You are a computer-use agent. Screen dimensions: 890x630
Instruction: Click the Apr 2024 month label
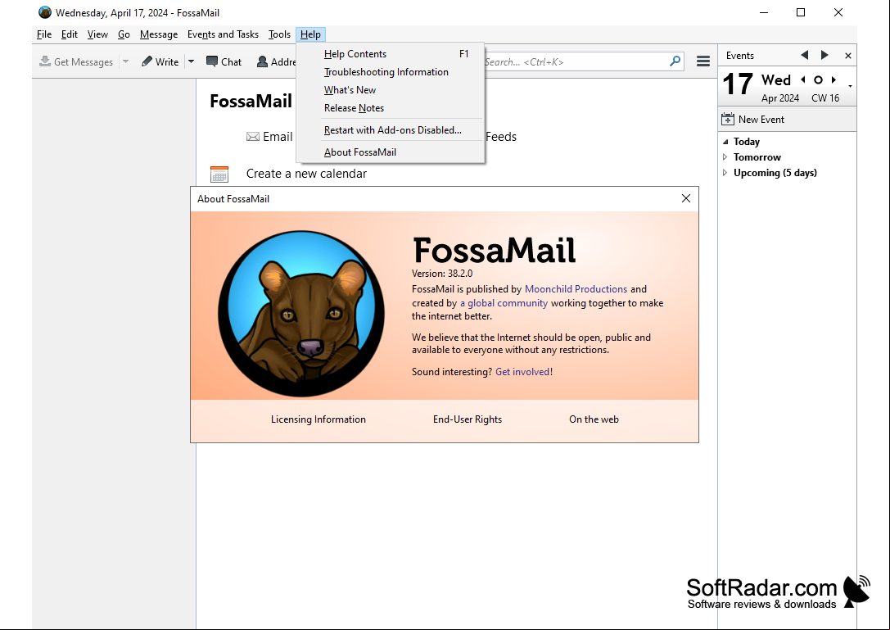coord(780,97)
